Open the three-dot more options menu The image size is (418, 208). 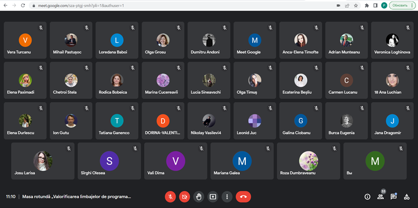(227, 197)
